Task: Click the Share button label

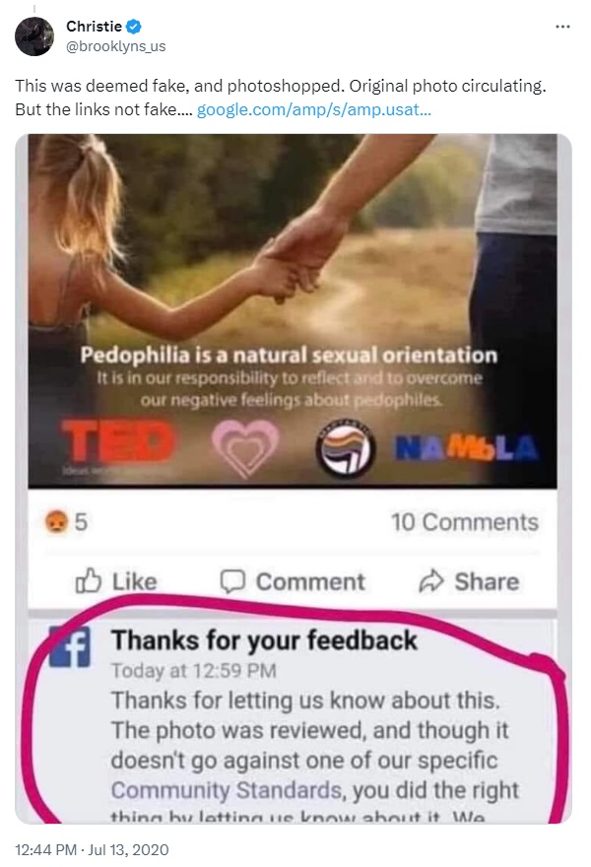Action: [487, 581]
